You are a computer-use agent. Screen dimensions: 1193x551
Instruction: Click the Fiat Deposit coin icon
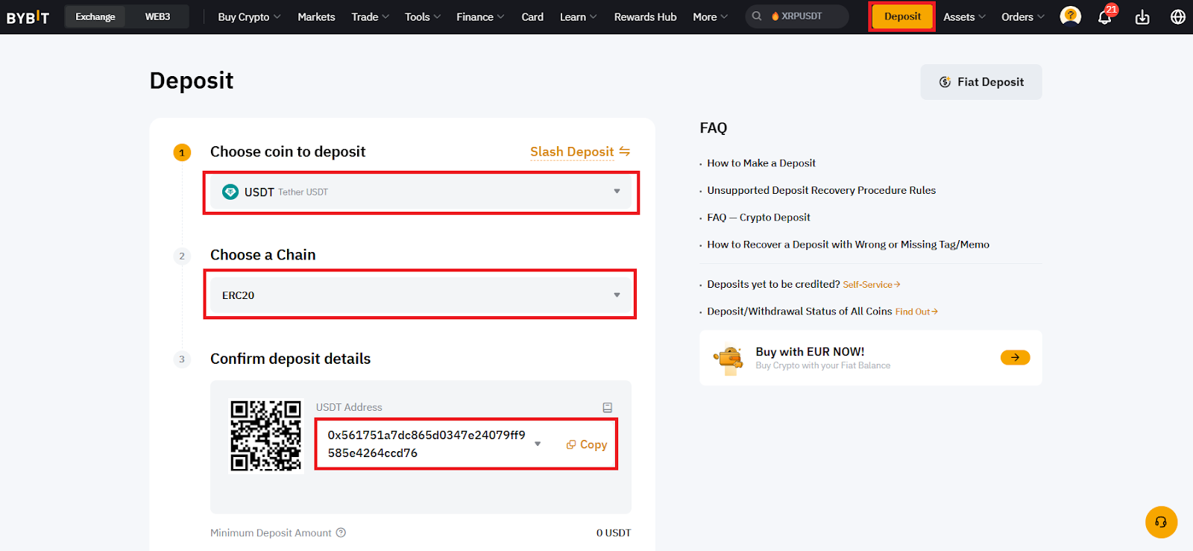click(945, 82)
